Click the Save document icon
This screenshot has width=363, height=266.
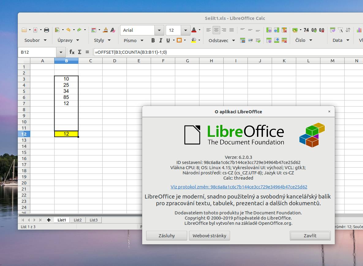pos(35,30)
